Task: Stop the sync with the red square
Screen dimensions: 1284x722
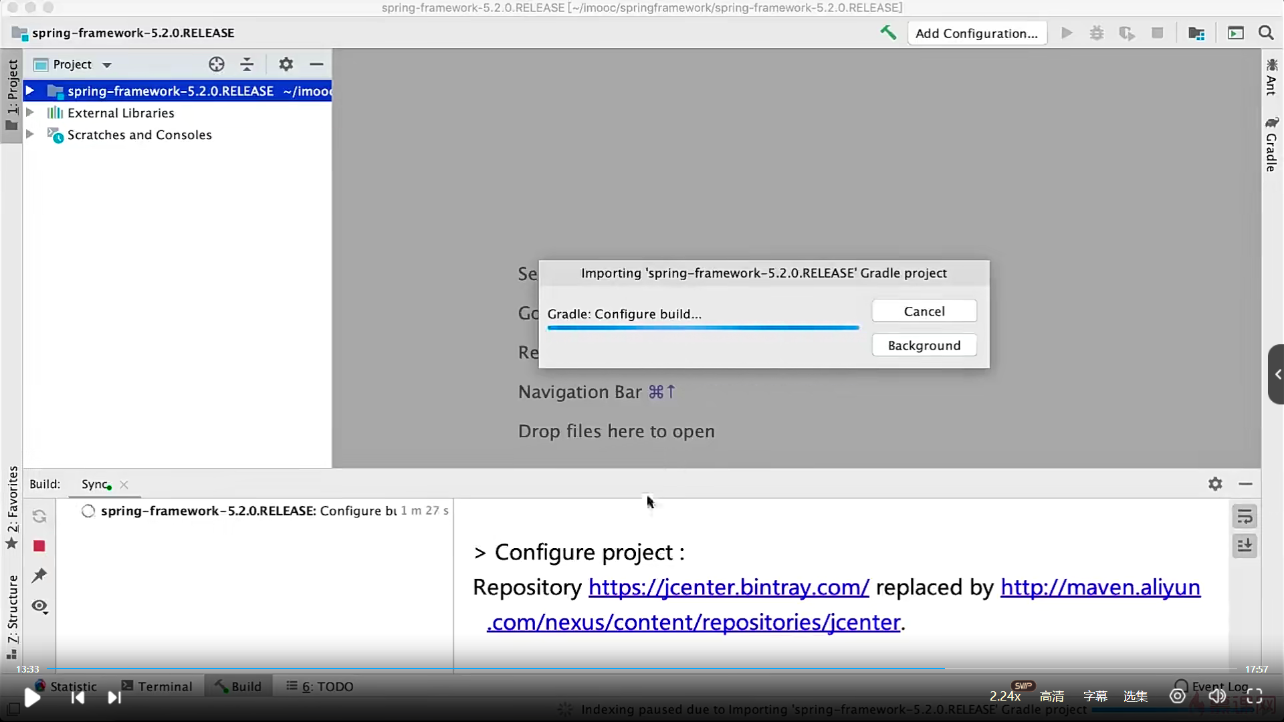Action: [39, 546]
